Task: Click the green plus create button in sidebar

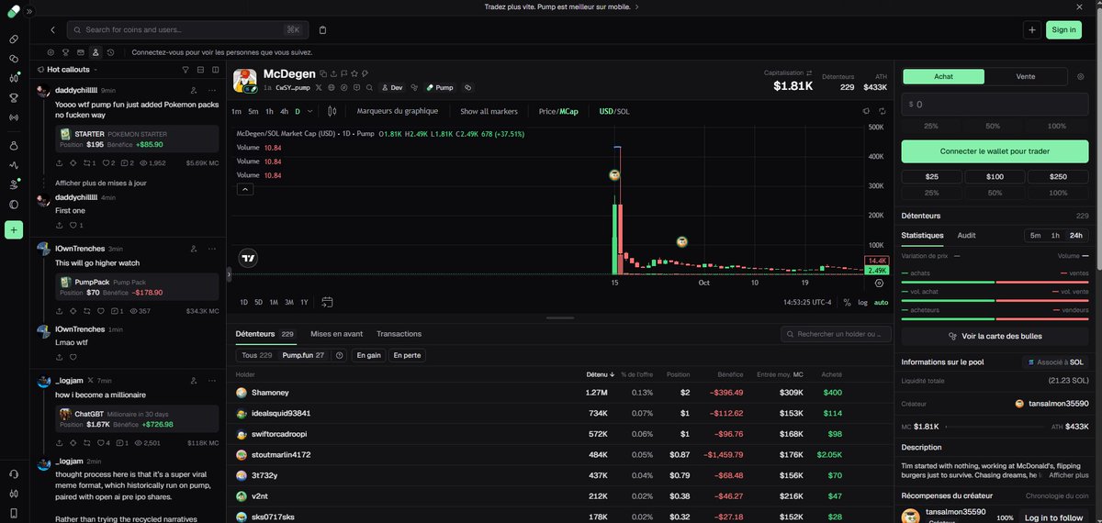Action: coord(14,229)
